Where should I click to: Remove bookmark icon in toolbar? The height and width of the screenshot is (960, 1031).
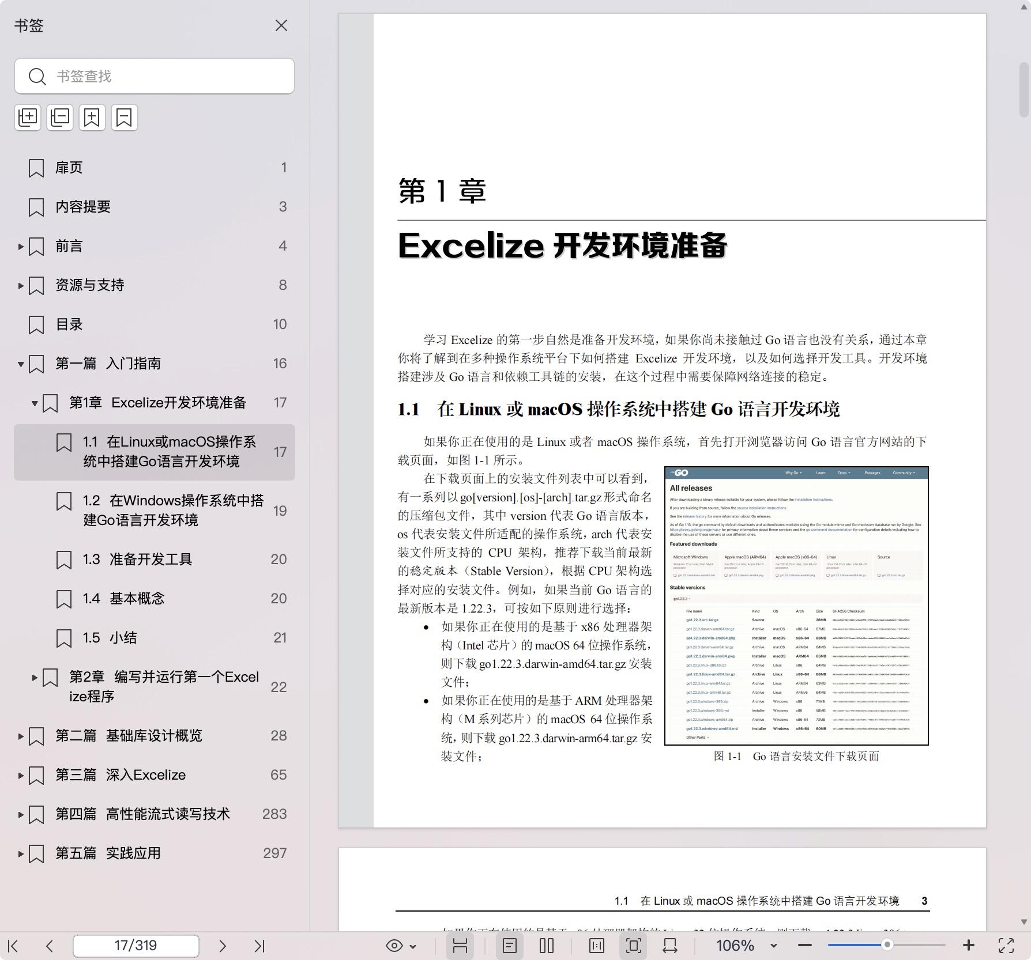click(x=125, y=118)
